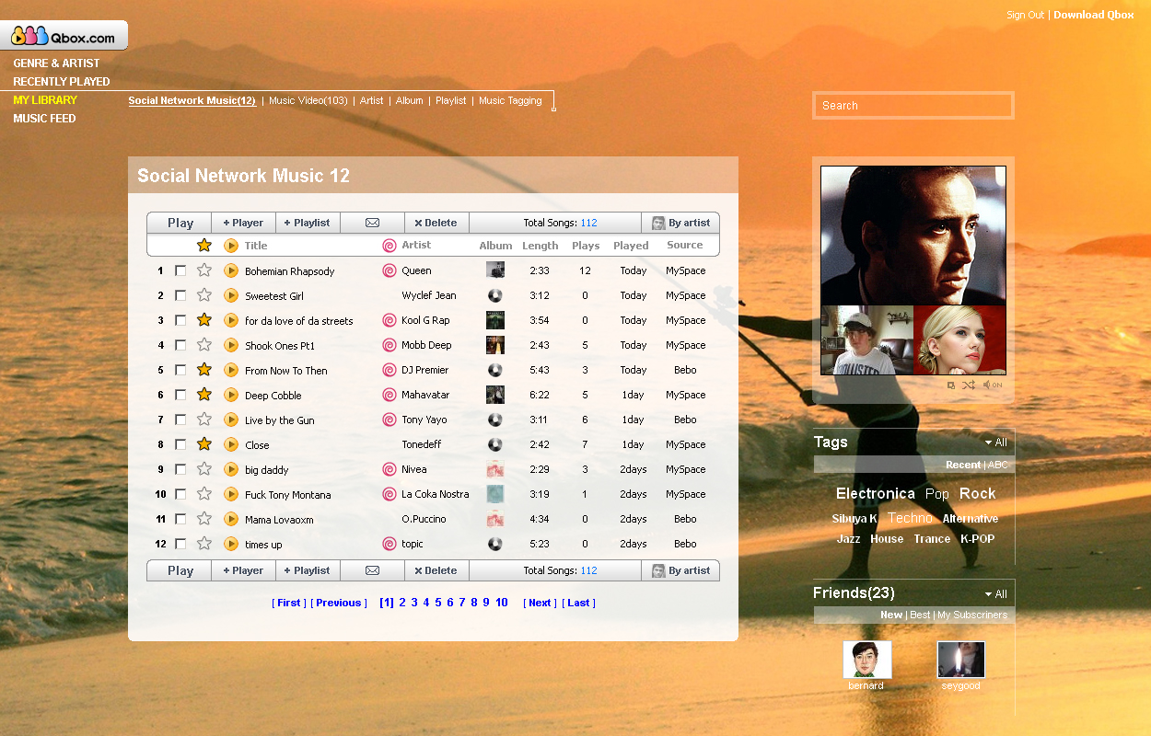Select the blonde woman thumbnail

click(959, 339)
